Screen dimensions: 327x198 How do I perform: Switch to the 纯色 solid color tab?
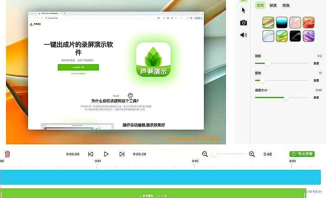(286, 5)
